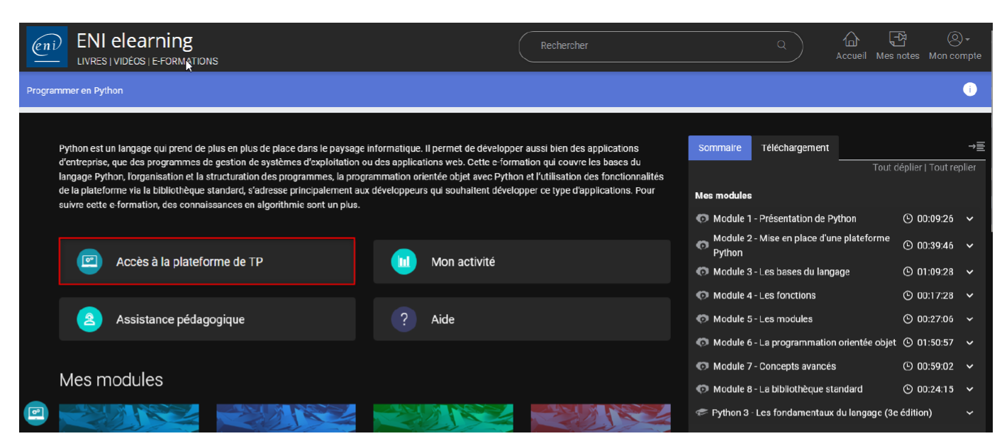This screenshot has height=441, width=1002.
Task: Click the Rechercher search field
Action: pos(660,45)
